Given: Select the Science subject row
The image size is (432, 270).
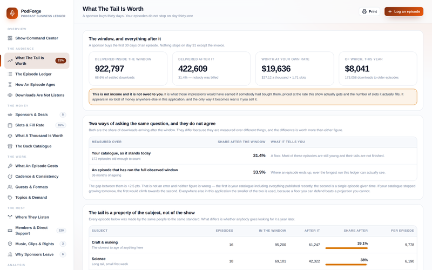Looking at the screenshot, I should click(253, 261).
